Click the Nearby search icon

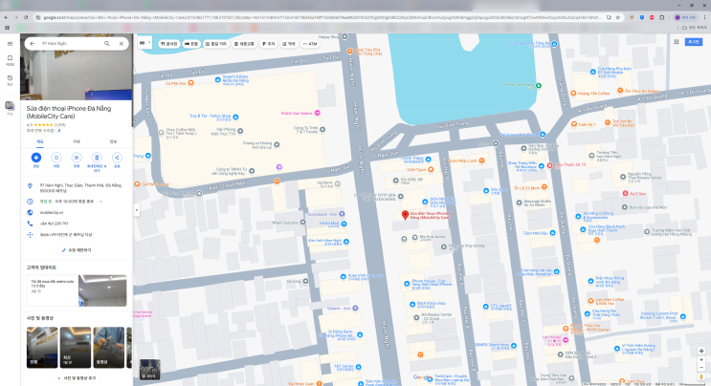point(77,158)
